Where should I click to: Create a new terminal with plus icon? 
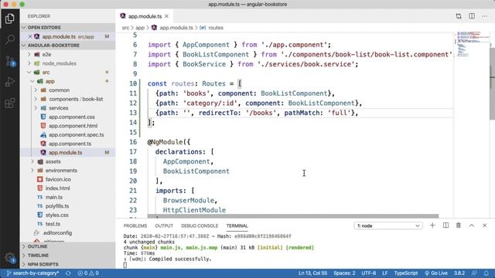click(432, 225)
